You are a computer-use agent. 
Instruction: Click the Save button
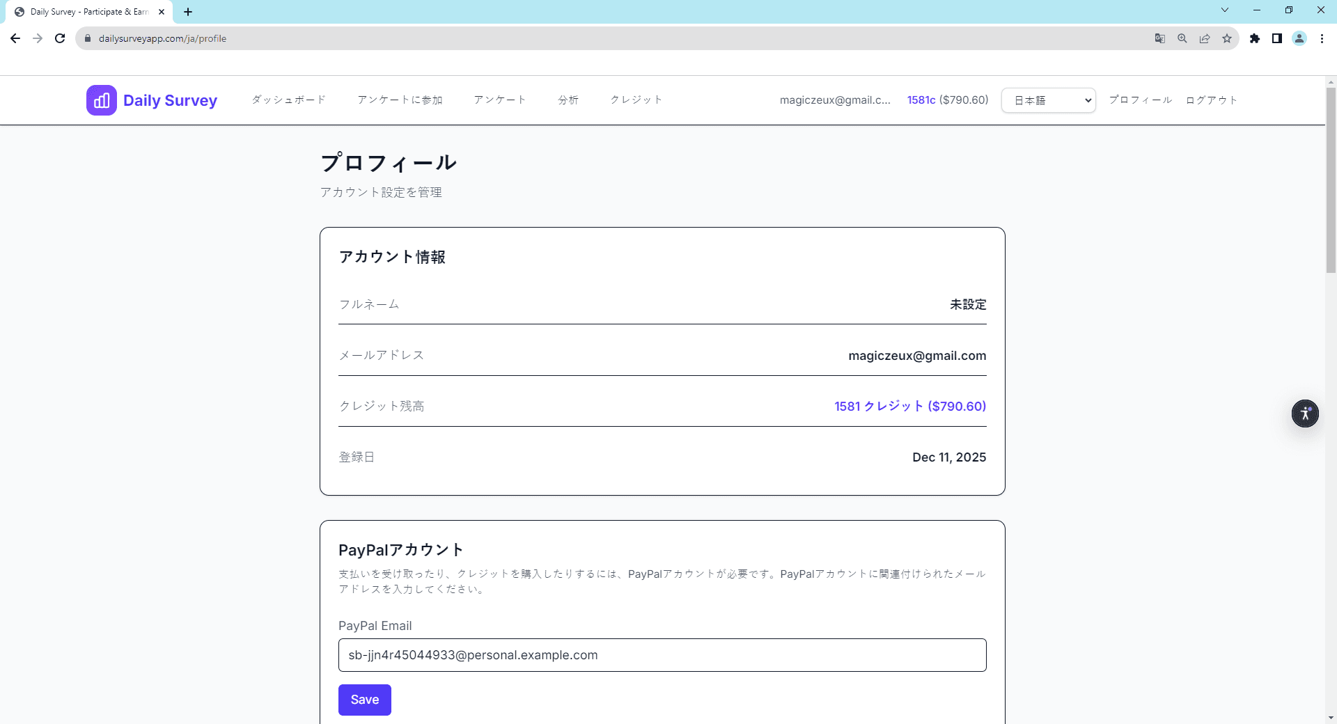click(x=364, y=700)
